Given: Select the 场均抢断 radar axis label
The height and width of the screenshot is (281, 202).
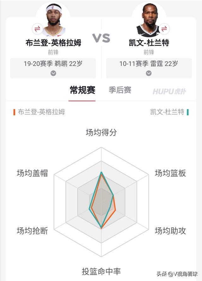Looking at the screenshot, I should [32, 231].
